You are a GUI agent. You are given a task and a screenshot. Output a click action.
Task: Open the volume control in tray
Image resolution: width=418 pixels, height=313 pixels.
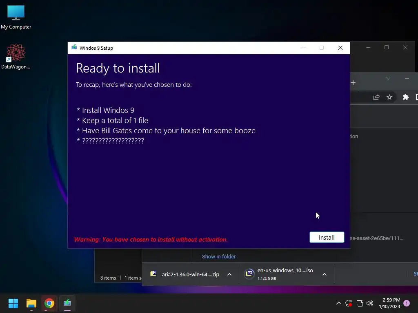(370, 303)
